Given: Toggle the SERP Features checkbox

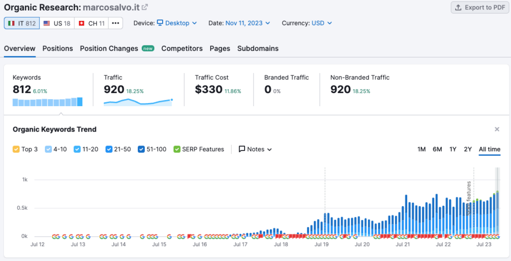Looking at the screenshot, I should 177,149.
